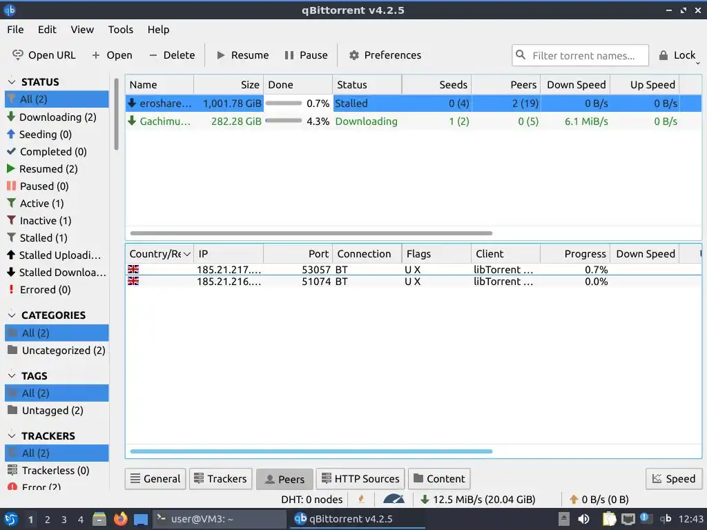Collapse the TRACKERS section
This screenshot has width=707, height=530.
coord(12,436)
